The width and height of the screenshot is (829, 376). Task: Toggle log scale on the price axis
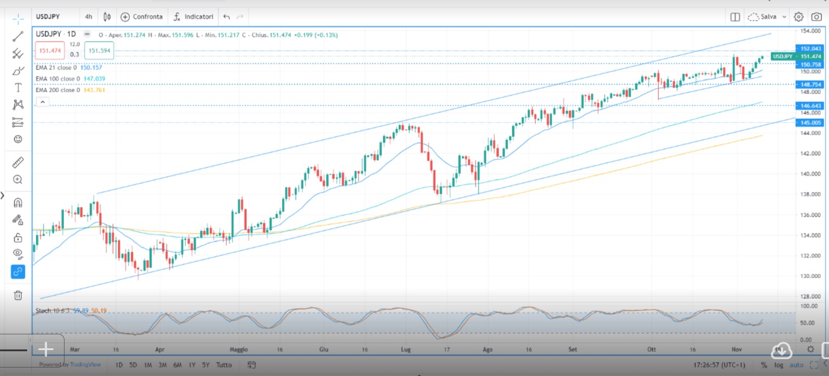click(780, 365)
